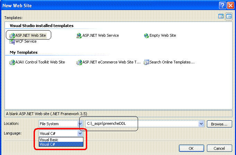Click the Browse... button
Image resolution: width=236 pixels, height=155 pixels.
point(219,124)
